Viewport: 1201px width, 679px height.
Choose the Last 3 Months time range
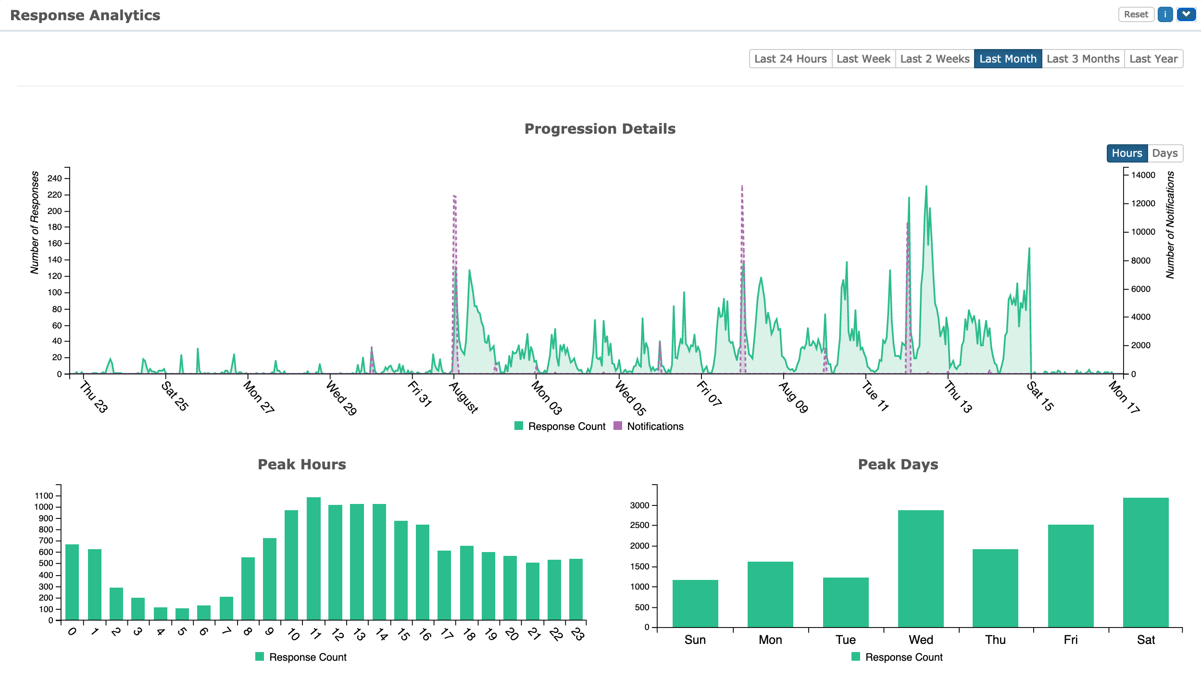(x=1083, y=59)
